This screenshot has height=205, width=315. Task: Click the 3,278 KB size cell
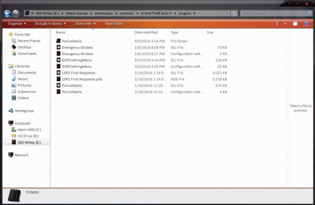(x=220, y=79)
